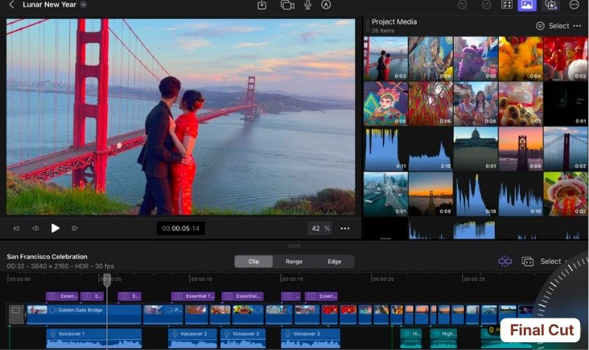Click the timeline playhead handle

pos(107,280)
